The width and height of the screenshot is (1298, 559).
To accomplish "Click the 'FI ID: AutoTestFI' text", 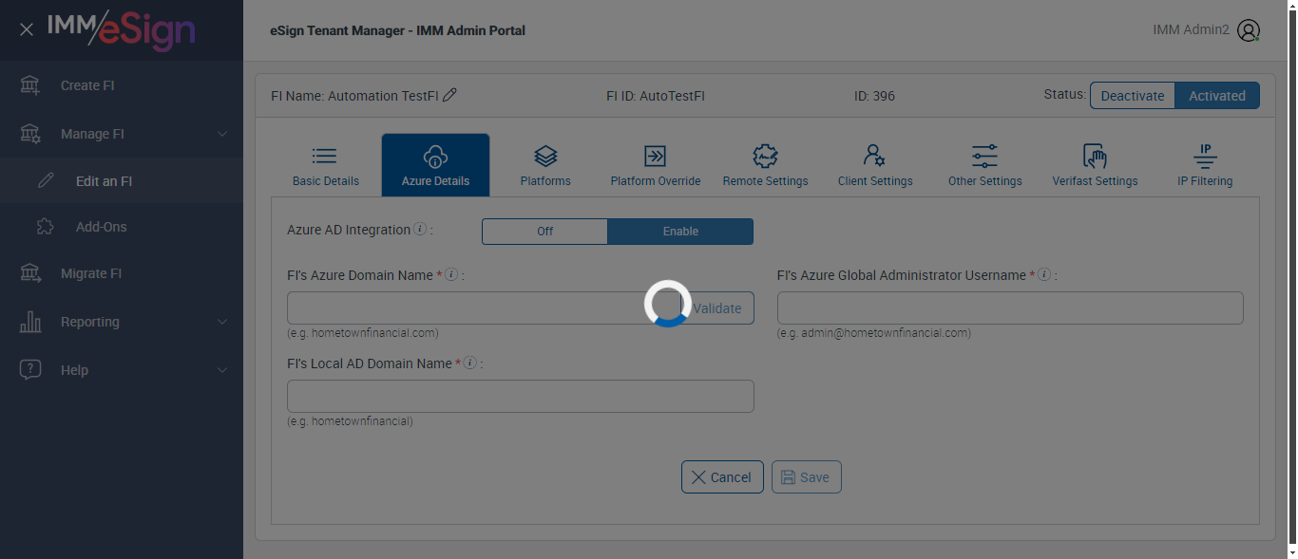I will tap(656, 96).
